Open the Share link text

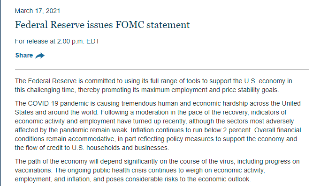[24, 55]
